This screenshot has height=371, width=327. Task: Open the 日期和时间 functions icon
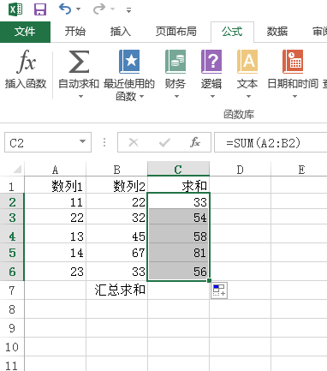pos(293,62)
